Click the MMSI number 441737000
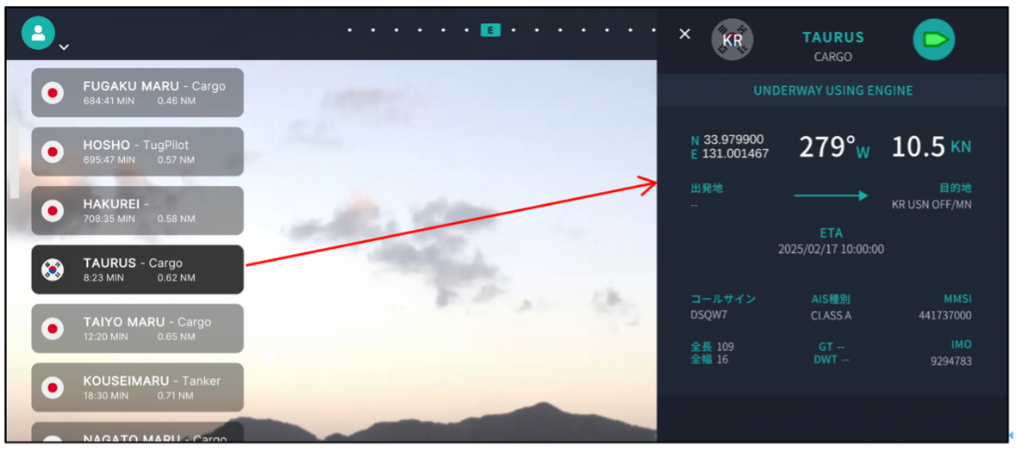 pos(944,316)
